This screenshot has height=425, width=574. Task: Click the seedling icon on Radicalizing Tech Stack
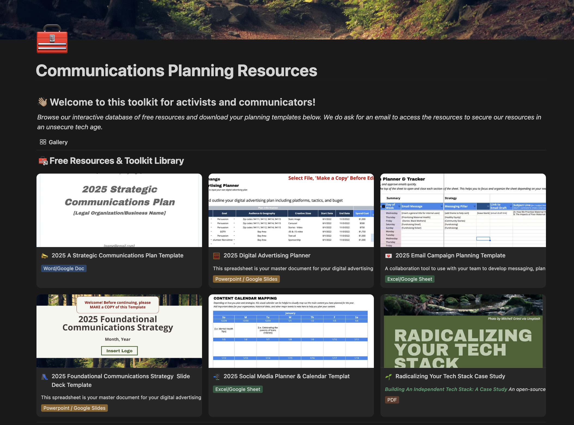[x=389, y=377]
